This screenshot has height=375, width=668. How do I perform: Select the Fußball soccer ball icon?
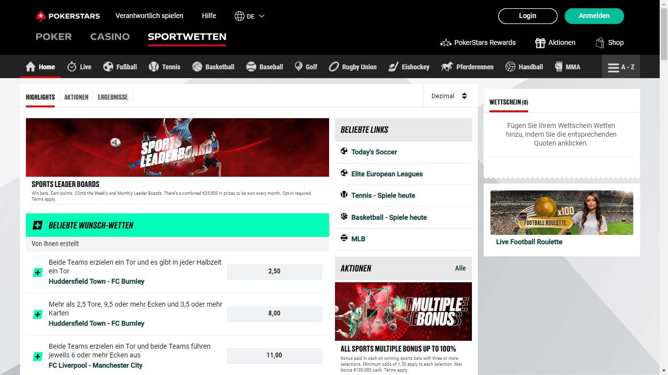click(x=108, y=66)
